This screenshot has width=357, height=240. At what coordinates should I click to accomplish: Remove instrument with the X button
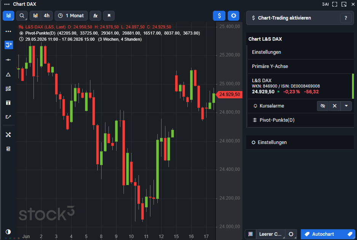tap(335, 106)
